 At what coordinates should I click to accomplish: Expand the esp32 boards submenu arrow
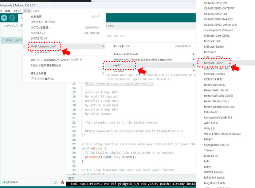194,65
